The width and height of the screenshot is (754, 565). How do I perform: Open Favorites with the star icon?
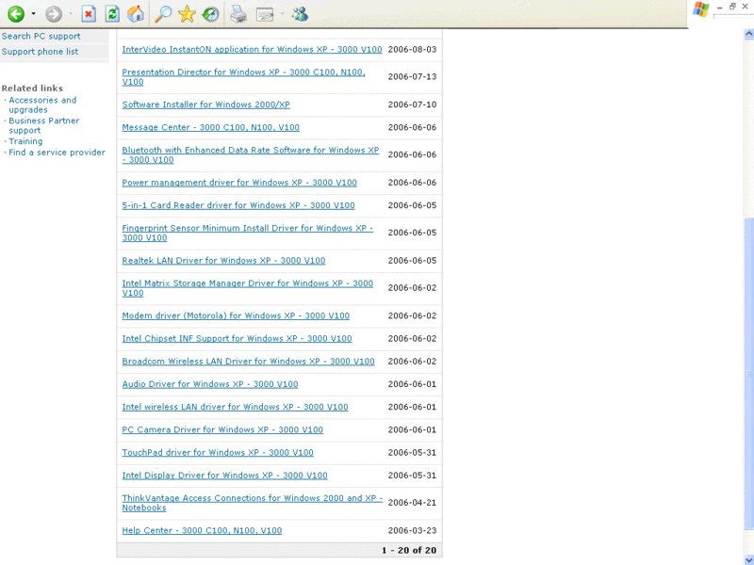click(187, 14)
